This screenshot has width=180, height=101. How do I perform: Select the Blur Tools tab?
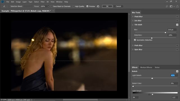pos(136,12)
